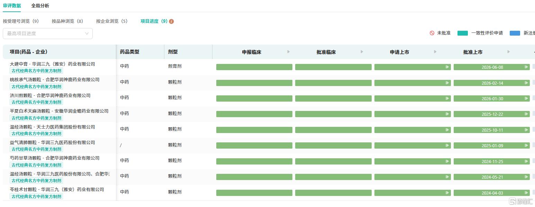Screen dimensions: 535x207
Task: Click play icon on the 2024-11-25 bar
Action: tap(526, 161)
